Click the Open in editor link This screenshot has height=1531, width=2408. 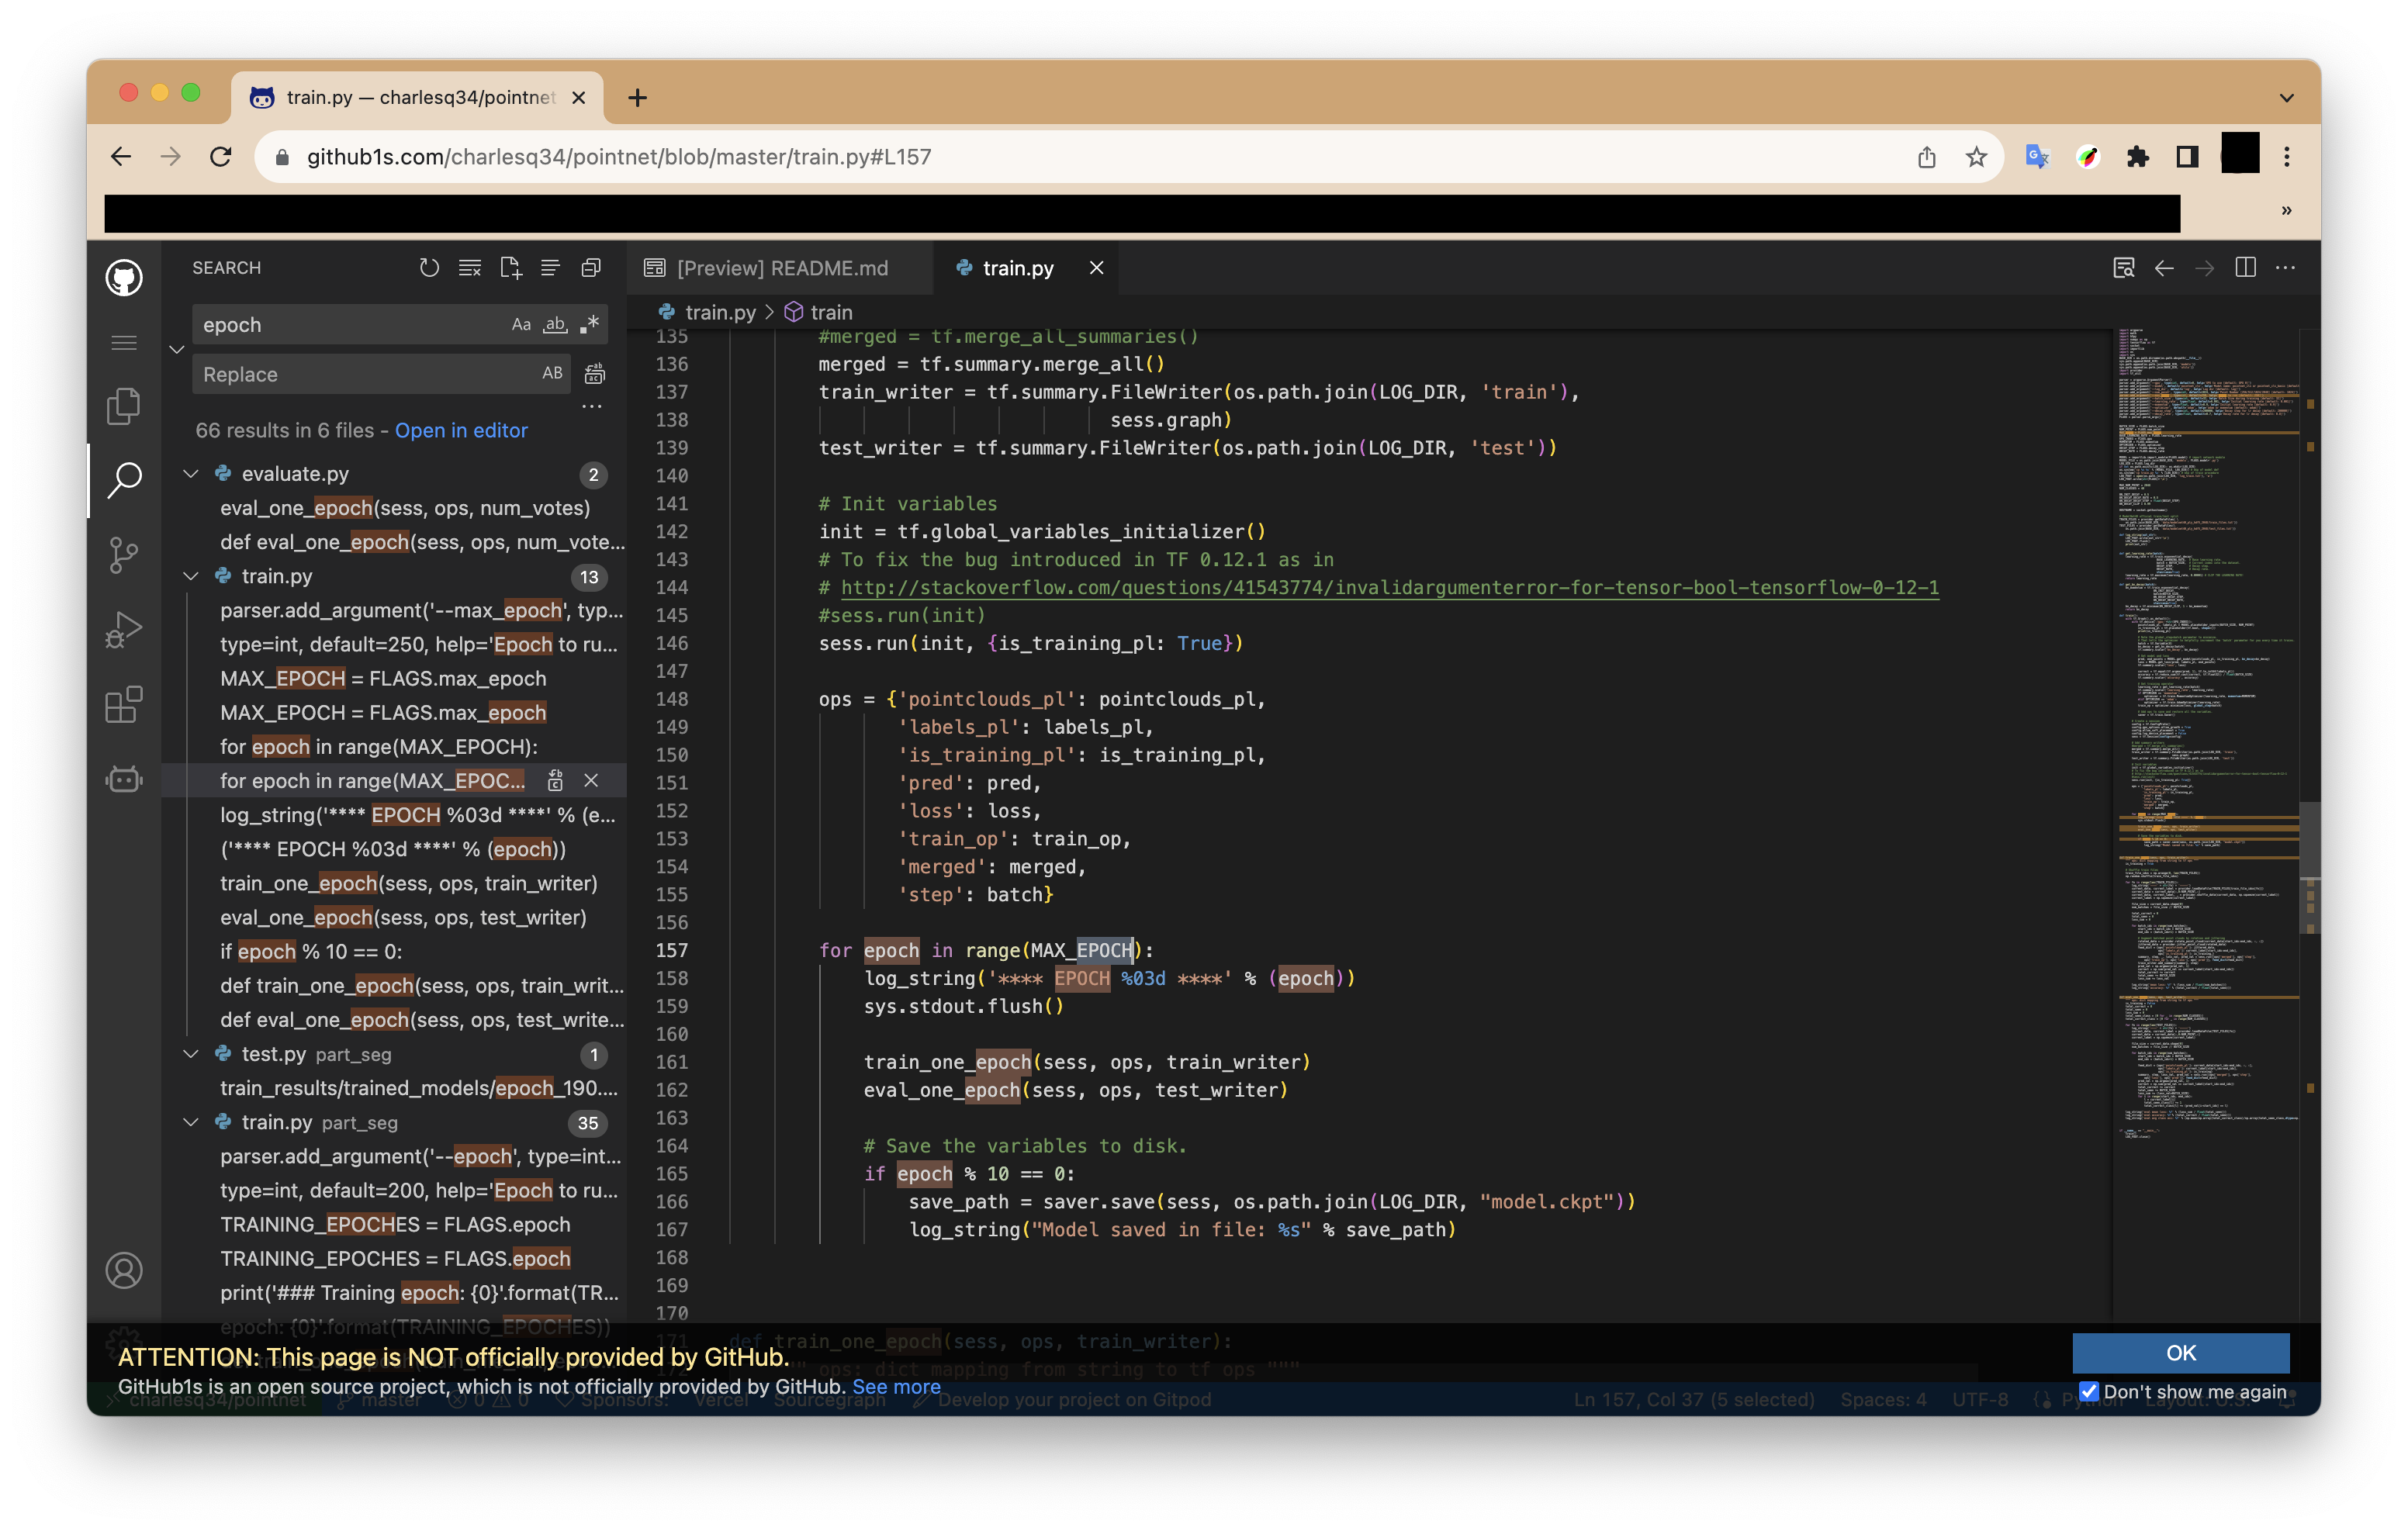coord(461,430)
